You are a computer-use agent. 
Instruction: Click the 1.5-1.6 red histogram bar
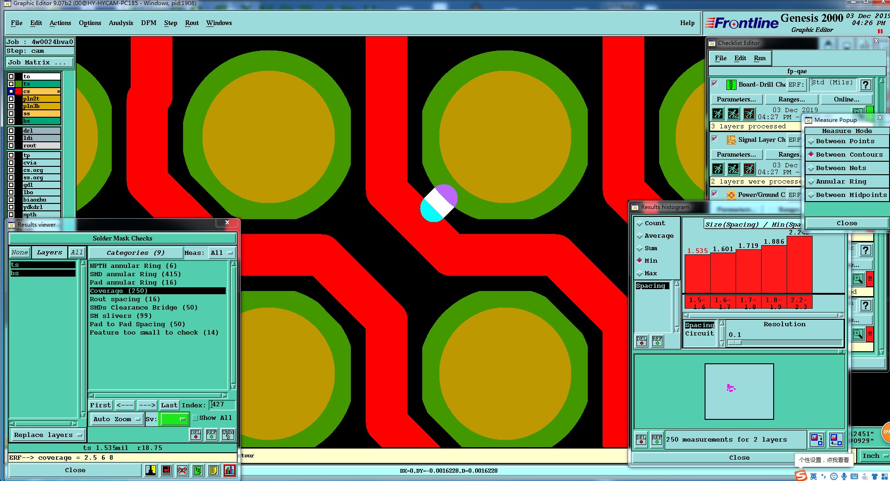[698, 274]
